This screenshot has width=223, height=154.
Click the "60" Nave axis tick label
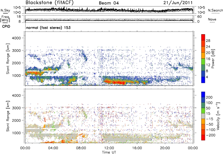pos(200,17)
